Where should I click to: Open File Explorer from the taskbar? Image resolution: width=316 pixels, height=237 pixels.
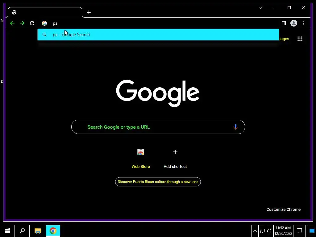pyautogui.click(x=38, y=231)
